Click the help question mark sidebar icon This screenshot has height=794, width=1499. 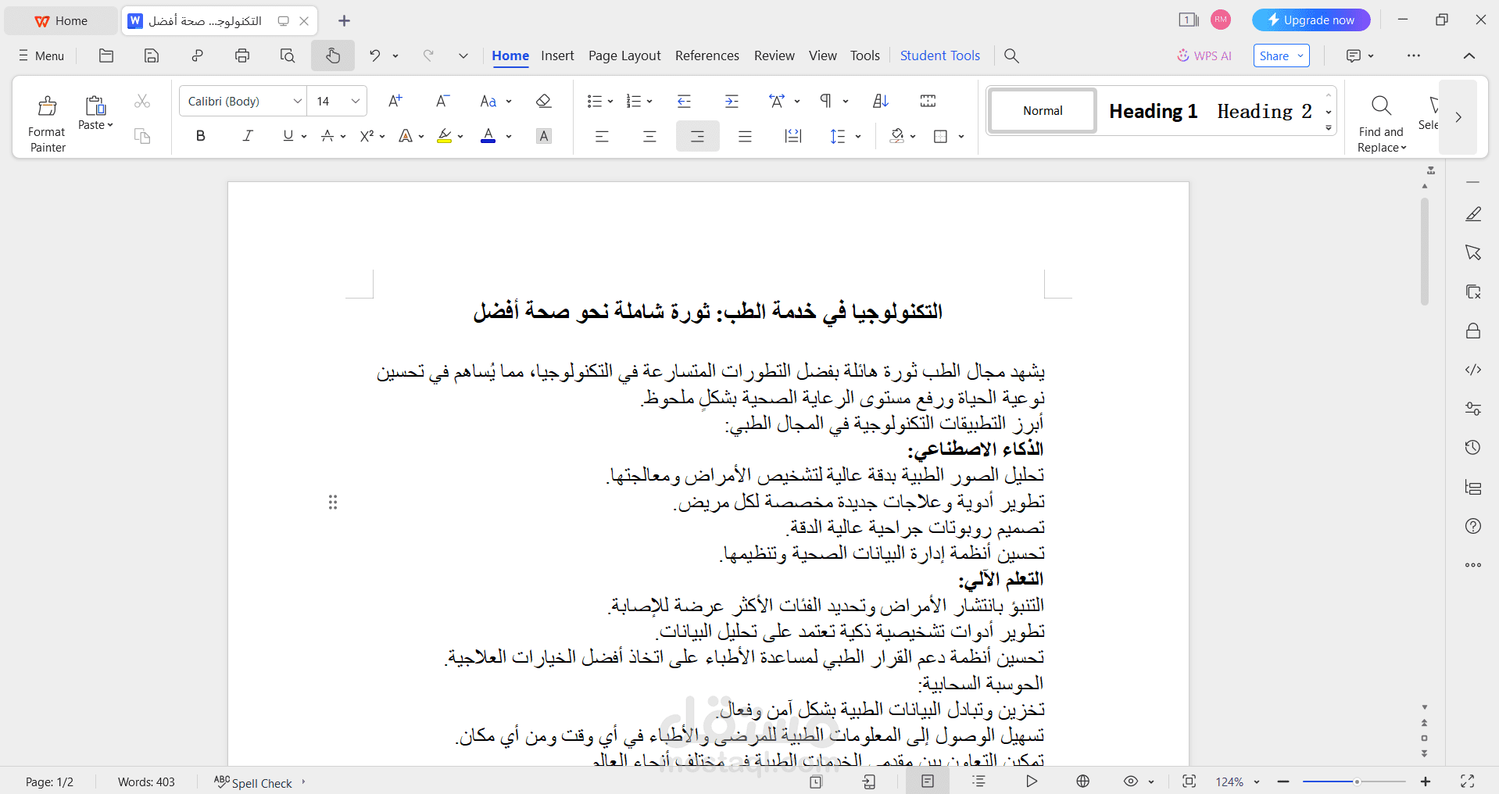(x=1473, y=526)
